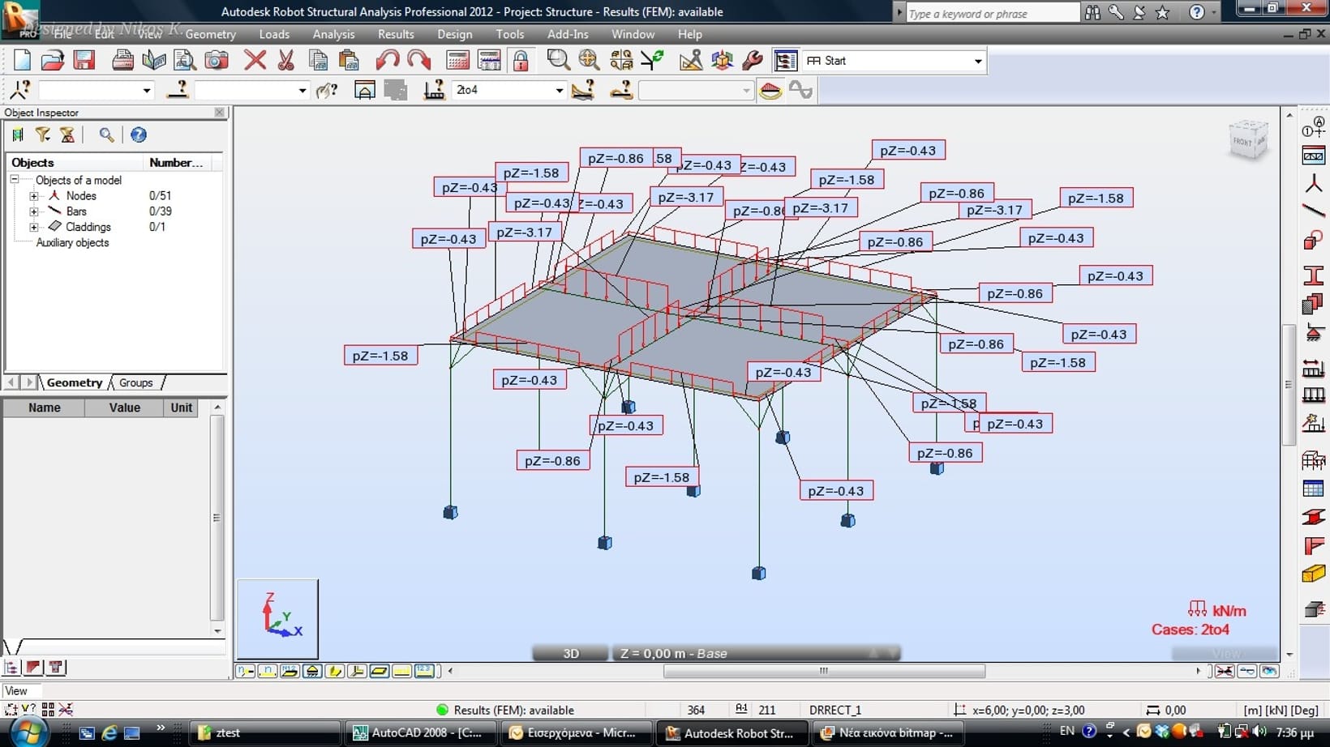This screenshot has width=1330, height=747.
Task: Click the Save project icon
Action: pyautogui.click(x=84, y=60)
